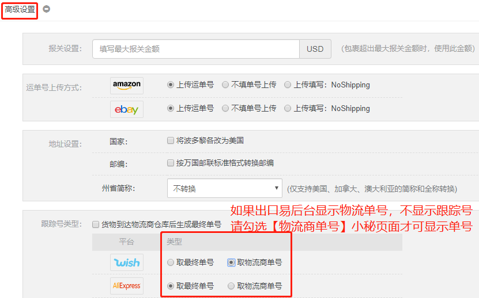Select 取物流商单号 for AliExpress
This screenshot has height=298, width=479.
pyautogui.click(x=231, y=286)
